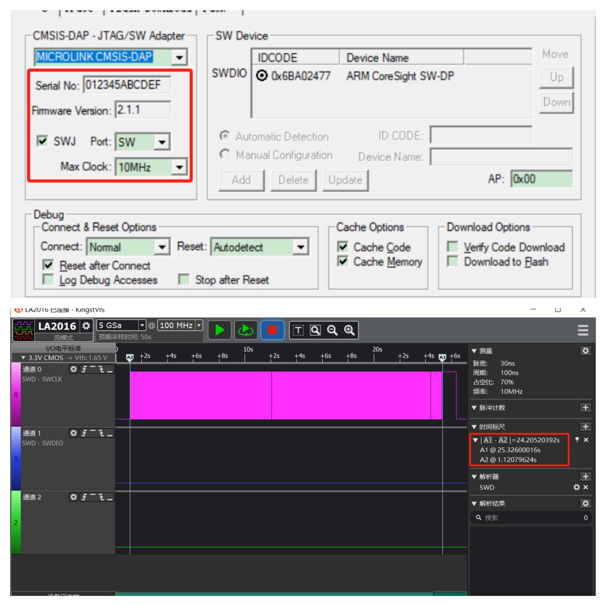The image size is (606, 606).
Task: Open the Reset Autodetect dropdown
Action: pos(300,247)
